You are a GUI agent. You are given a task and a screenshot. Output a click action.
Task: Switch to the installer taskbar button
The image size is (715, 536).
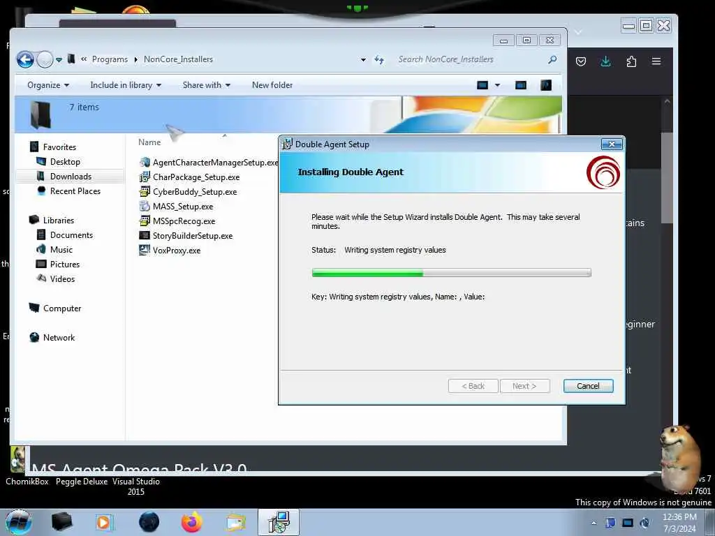(279, 522)
